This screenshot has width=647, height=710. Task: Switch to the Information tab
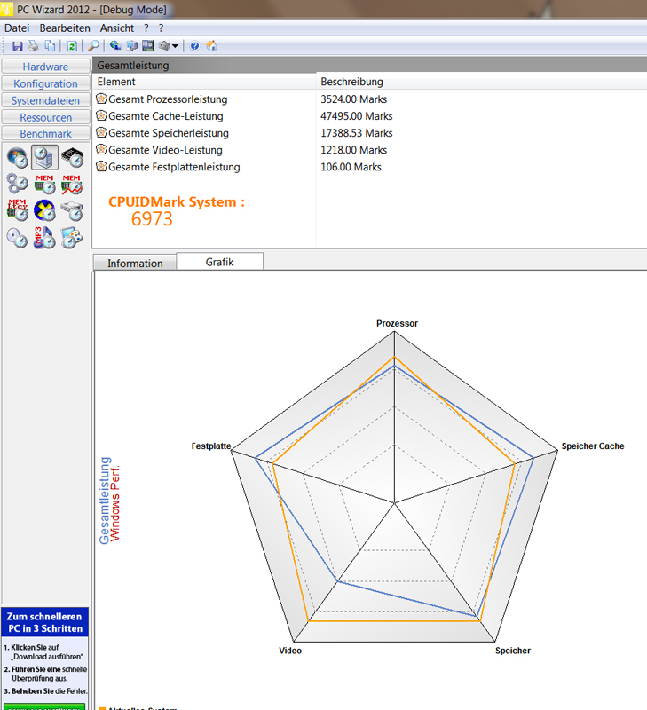[x=135, y=263]
